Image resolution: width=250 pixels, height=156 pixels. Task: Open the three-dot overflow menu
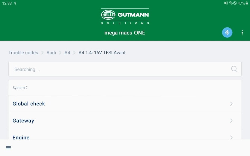point(242,32)
